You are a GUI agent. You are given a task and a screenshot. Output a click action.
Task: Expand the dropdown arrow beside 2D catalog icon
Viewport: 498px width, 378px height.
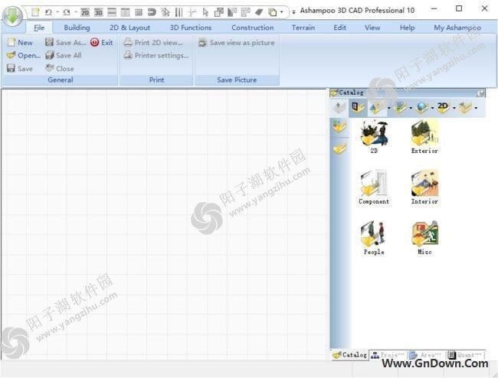(454, 108)
